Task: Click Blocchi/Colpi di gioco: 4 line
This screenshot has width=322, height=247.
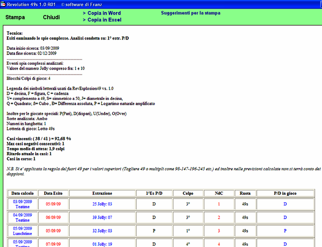Action: click(x=28, y=78)
